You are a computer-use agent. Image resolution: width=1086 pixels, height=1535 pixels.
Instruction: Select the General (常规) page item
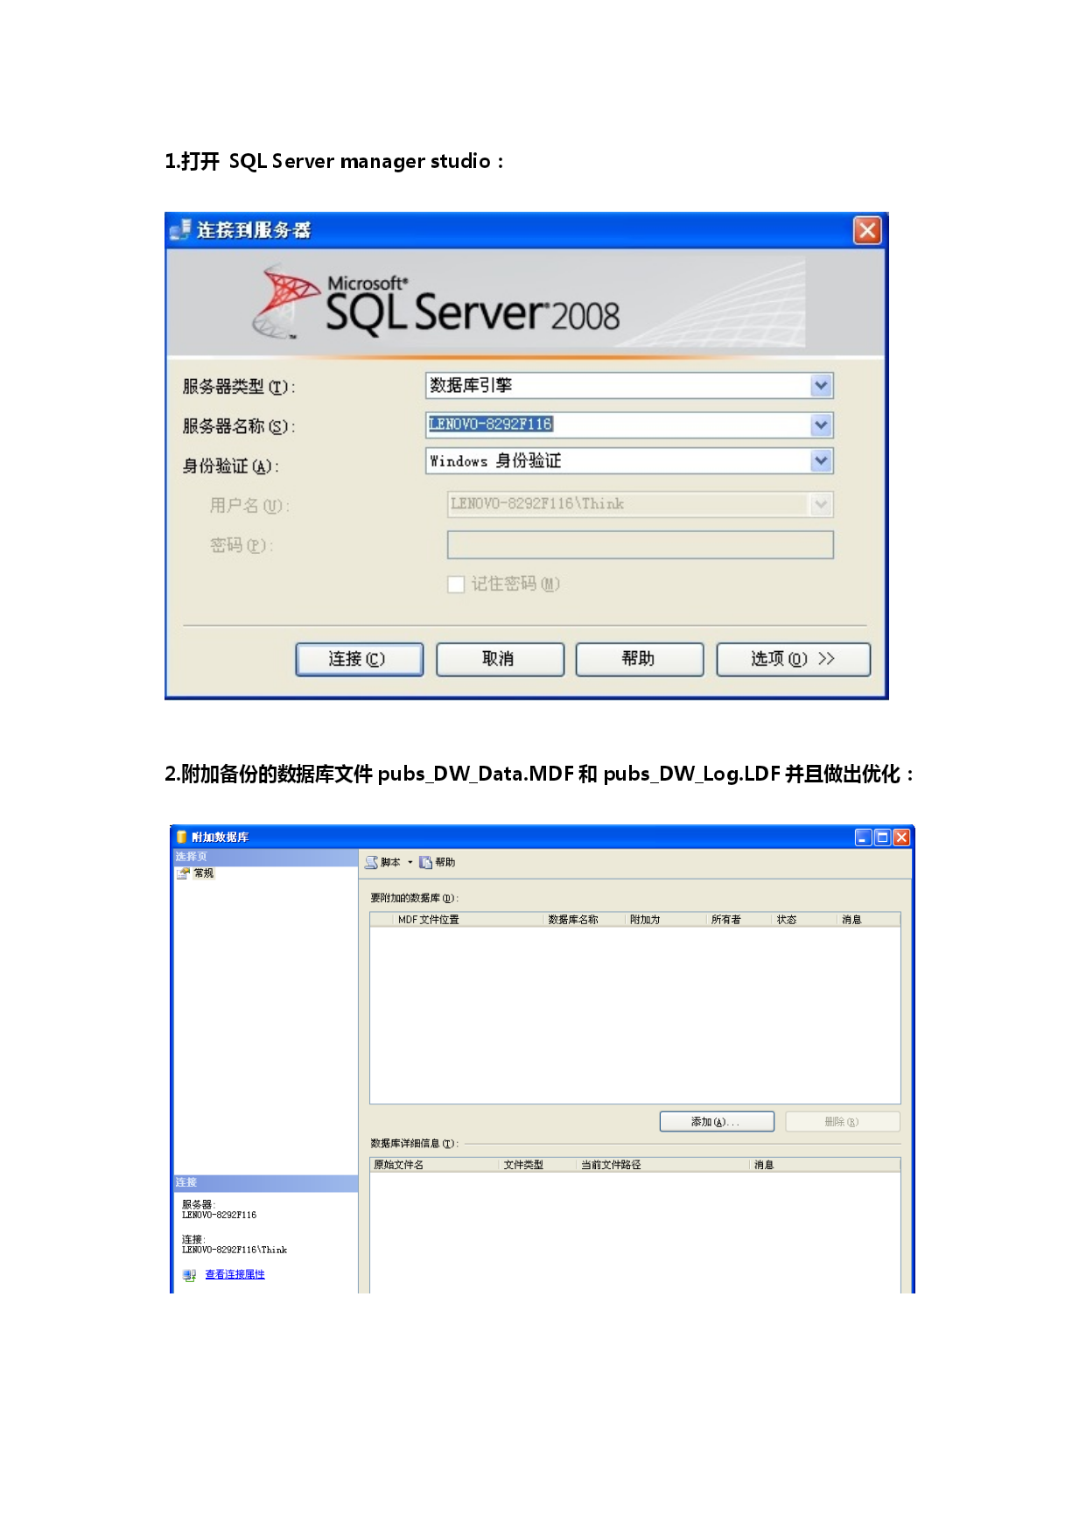(203, 873)
